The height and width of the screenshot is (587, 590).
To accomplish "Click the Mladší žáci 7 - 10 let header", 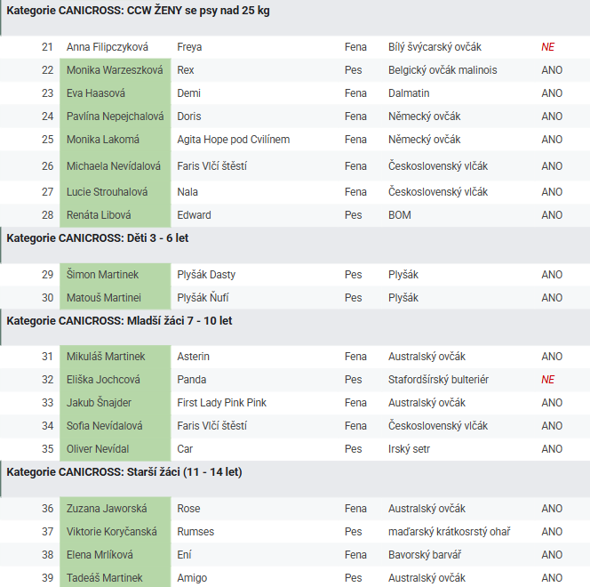I will point(119,320).
